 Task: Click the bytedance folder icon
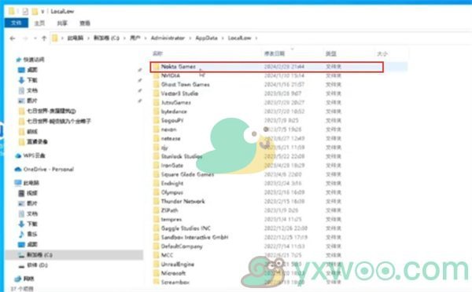[157, 111]
